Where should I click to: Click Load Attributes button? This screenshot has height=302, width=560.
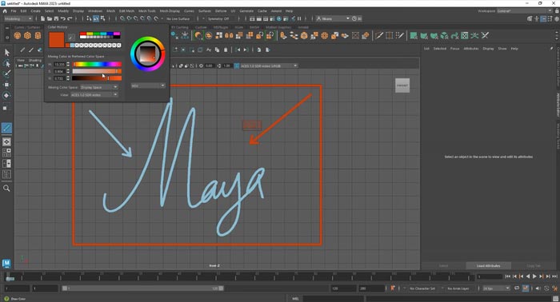pyautogui.click(x=488, y=266)
